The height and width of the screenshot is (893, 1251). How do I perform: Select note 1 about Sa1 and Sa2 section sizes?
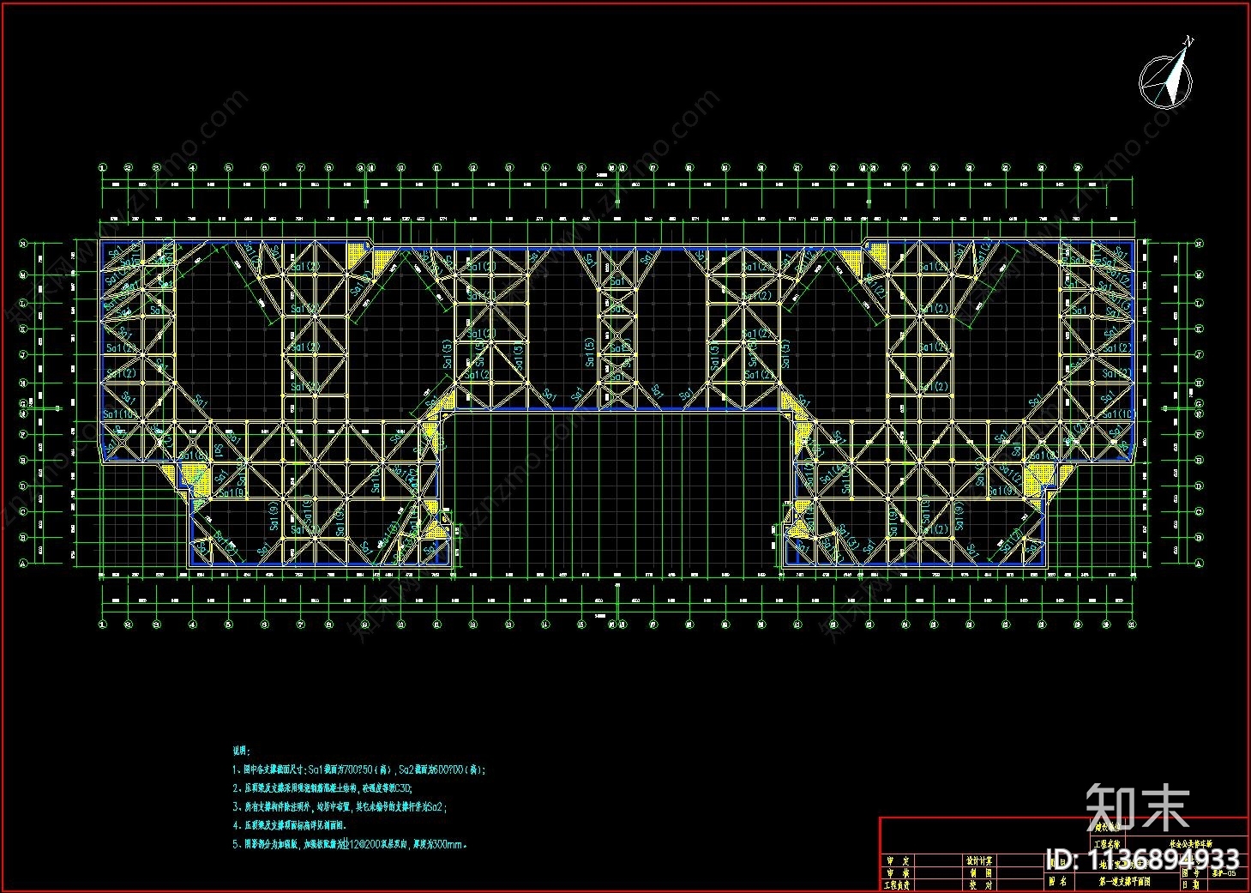click(x=359, y=770)
